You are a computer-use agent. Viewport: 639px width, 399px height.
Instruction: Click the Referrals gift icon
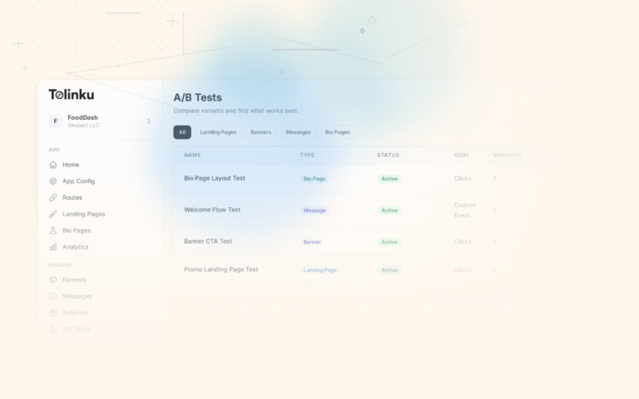[53, 313]
